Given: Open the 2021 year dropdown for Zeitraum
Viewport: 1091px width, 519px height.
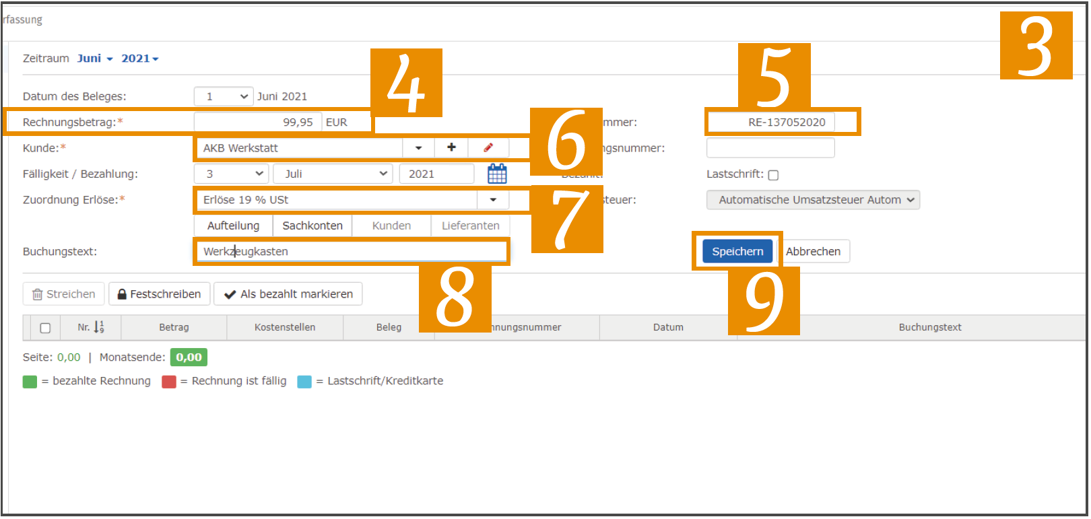Looking at the screenshot, I should point(140,59).
